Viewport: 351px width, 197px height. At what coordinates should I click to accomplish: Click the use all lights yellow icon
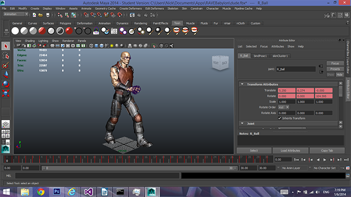pos(112,46)
